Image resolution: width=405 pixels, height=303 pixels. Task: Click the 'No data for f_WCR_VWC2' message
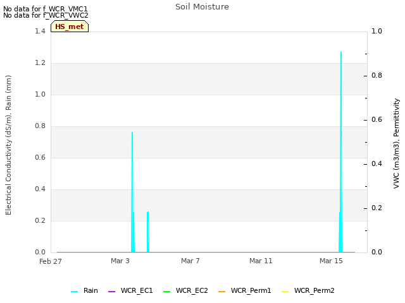tap(46, 15)
